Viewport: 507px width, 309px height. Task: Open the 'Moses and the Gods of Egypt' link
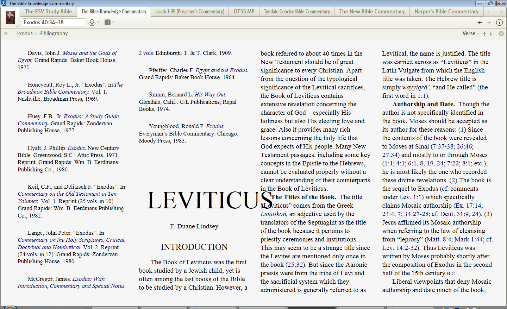68,57
